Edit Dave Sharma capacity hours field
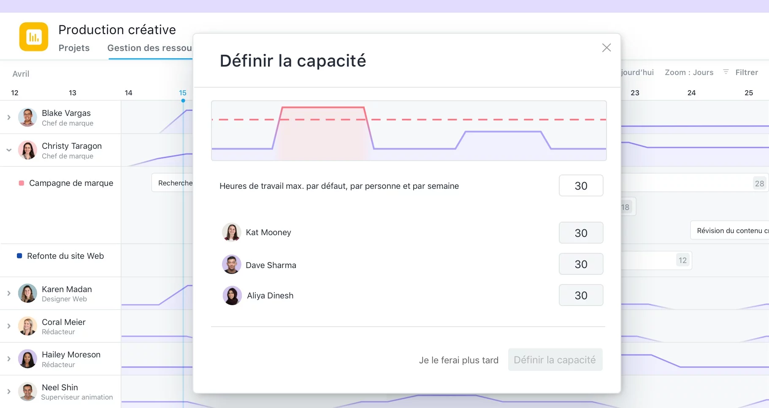 pos(581,264)
